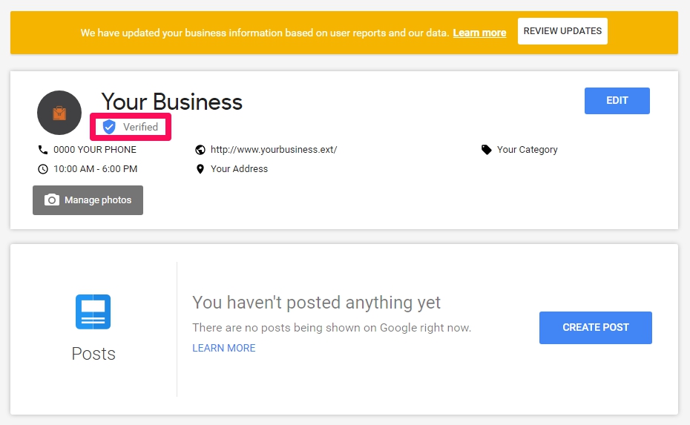Click the globe website icon
Screen dimensions: 690x425
(200, 150)
